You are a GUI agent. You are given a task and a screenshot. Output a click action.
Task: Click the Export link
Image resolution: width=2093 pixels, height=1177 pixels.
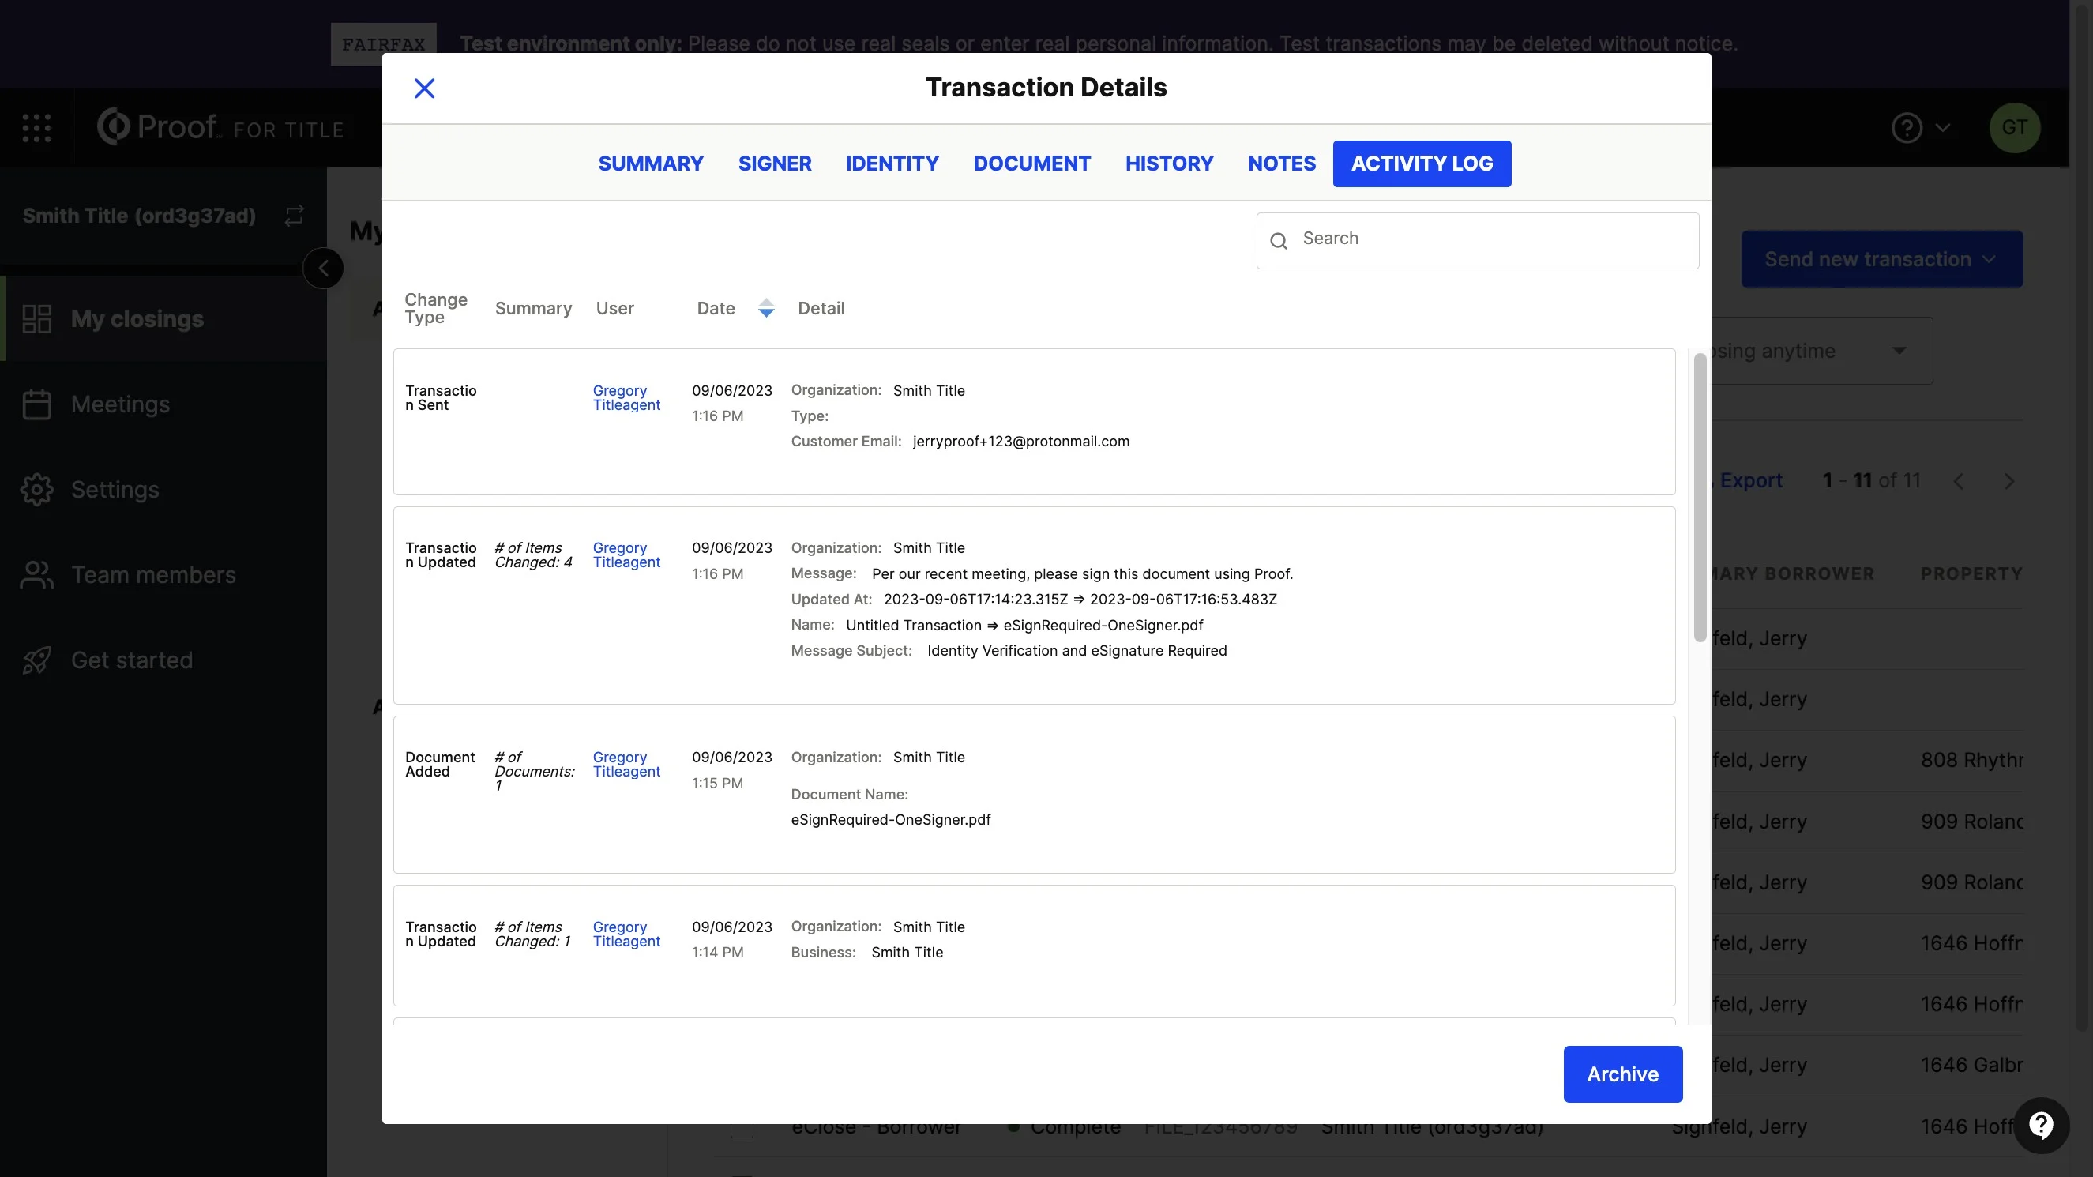(x=1750, y=480)
